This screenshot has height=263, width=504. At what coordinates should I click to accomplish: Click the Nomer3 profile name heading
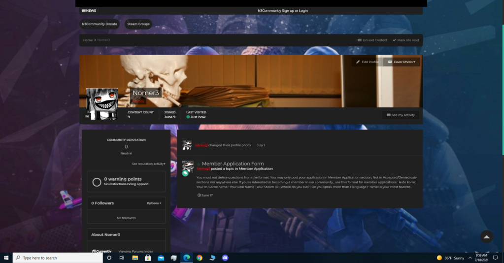pyautogui.click(x=146, y=93)
